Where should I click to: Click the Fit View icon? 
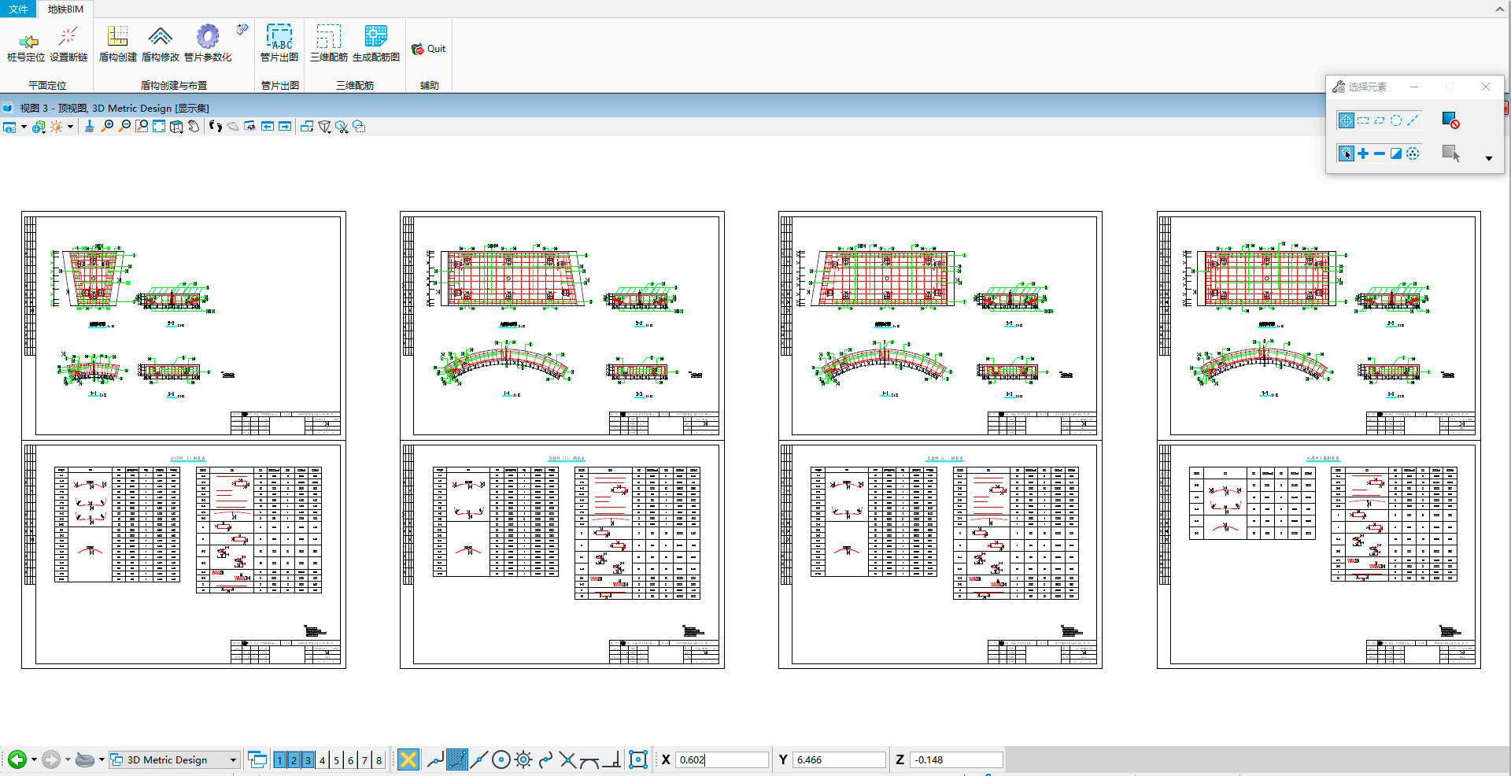(159, 127)
